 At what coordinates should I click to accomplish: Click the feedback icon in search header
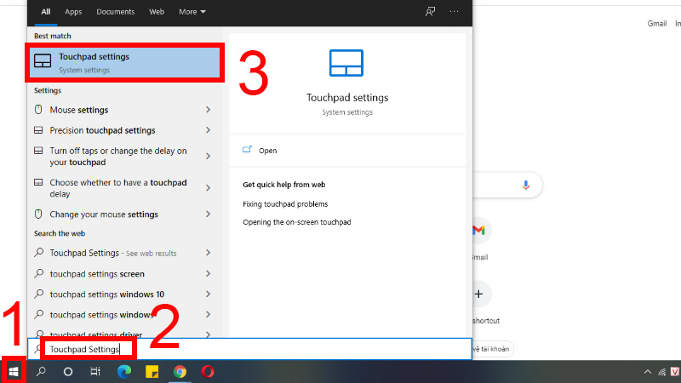(430, 12)
